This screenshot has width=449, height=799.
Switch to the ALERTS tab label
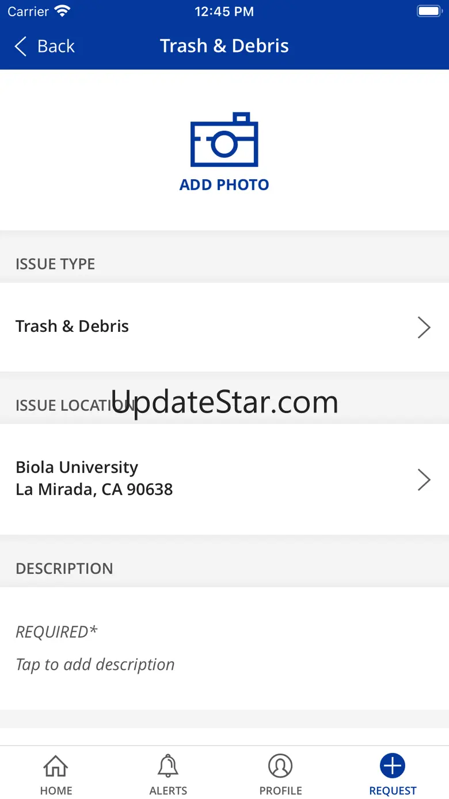(x=168, y=791)
